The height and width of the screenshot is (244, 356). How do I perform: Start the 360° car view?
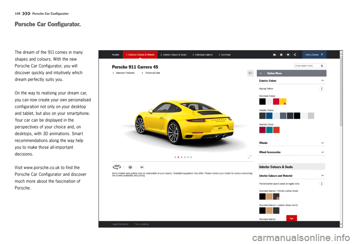[x=117, y=167]
